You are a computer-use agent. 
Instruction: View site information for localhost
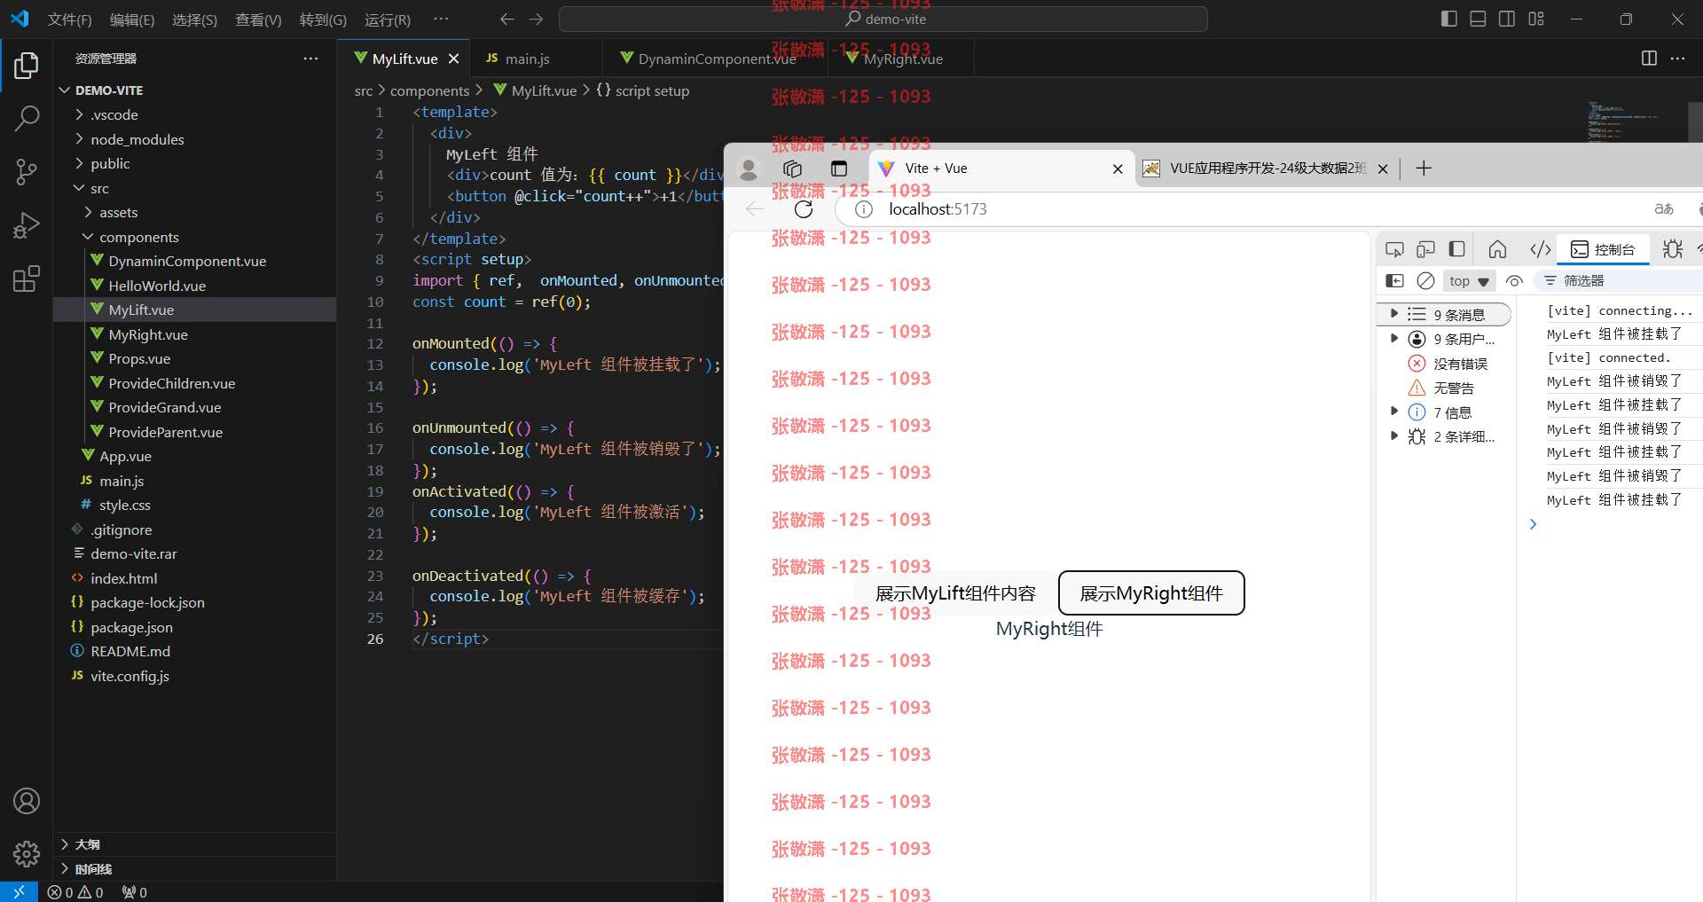tap(863, 209)
